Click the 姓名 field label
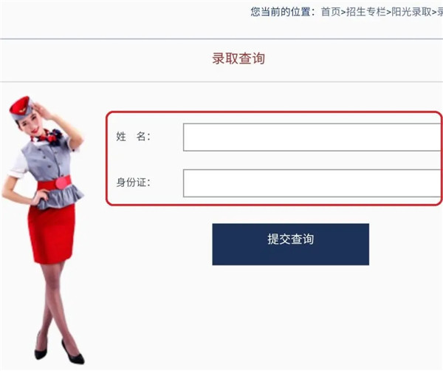443x371 pixels. click(x=134, y=137)
